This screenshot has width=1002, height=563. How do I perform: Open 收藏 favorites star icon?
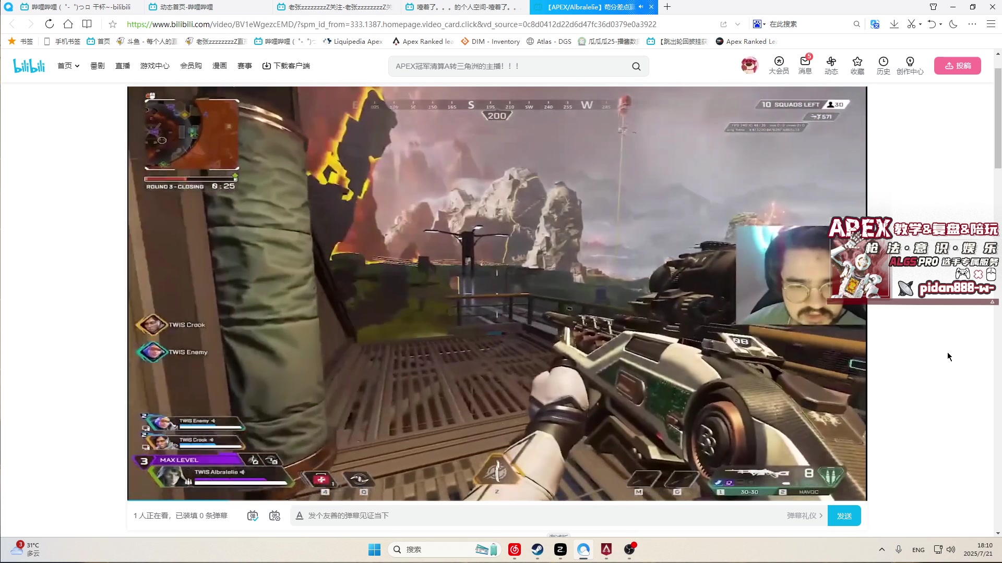point(857,66)
